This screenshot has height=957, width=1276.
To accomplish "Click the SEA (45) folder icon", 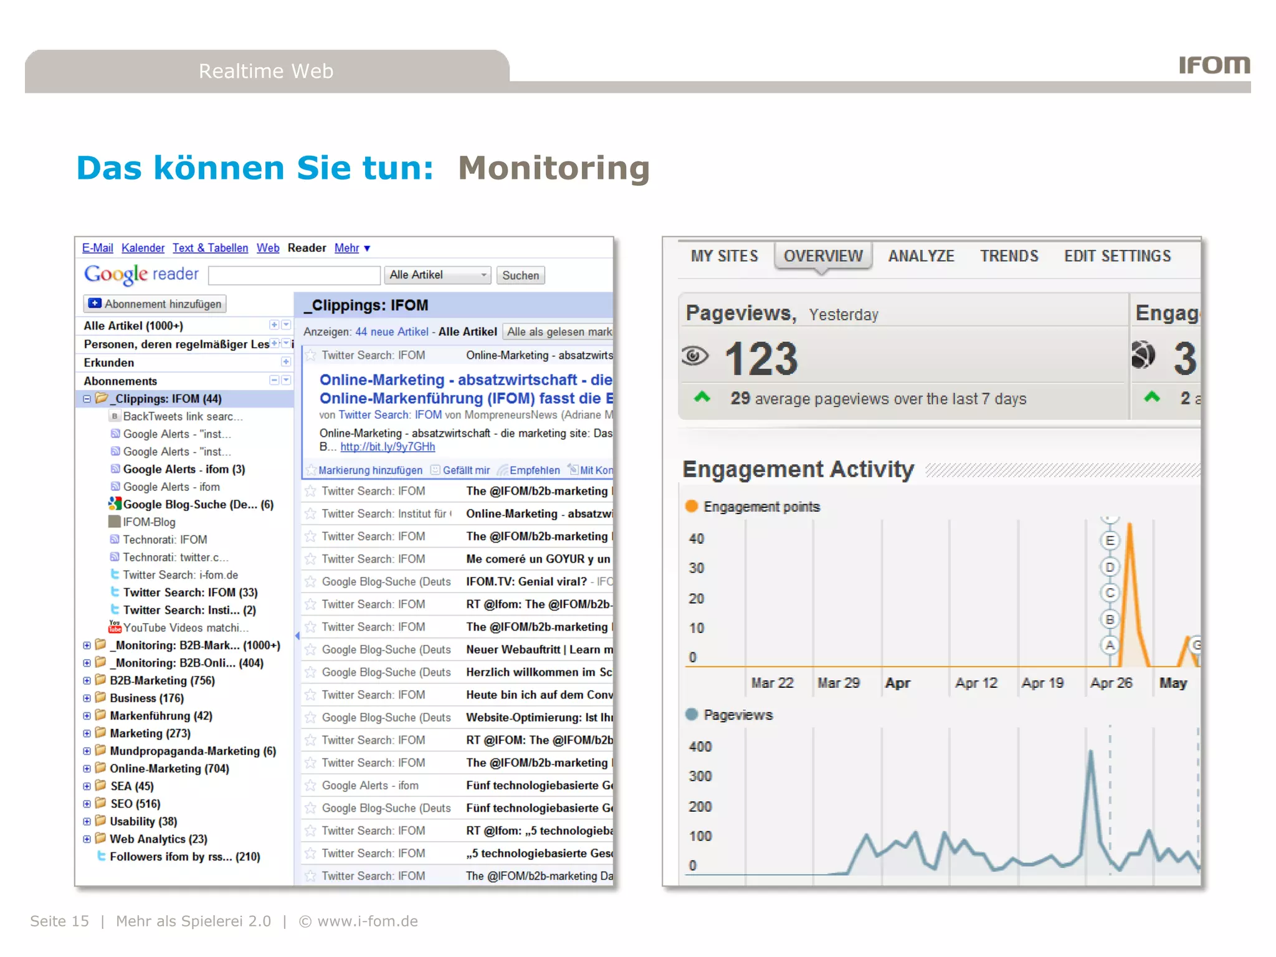I will [101, 786].
